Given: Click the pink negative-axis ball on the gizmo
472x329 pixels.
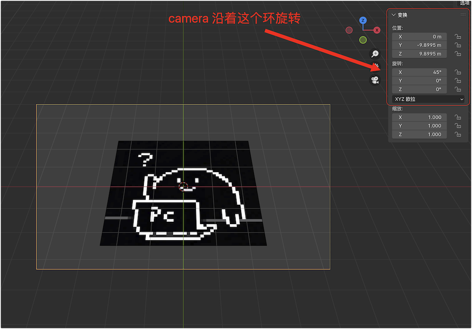Looking at the screenshot, I should pos(349,29).
